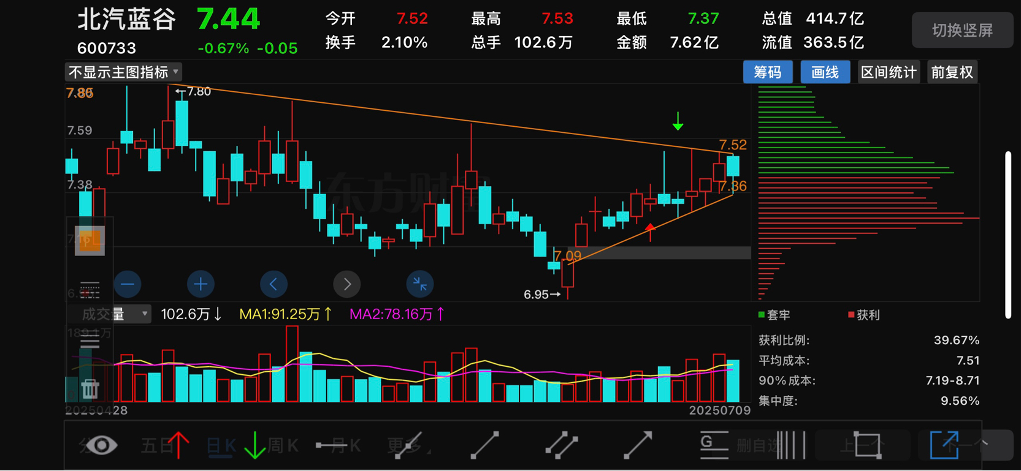Delete drawings with the trash icon

click(x=90, y=388)
